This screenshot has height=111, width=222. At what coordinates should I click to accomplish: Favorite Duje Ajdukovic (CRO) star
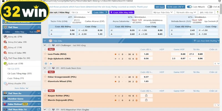pos(45,58)
